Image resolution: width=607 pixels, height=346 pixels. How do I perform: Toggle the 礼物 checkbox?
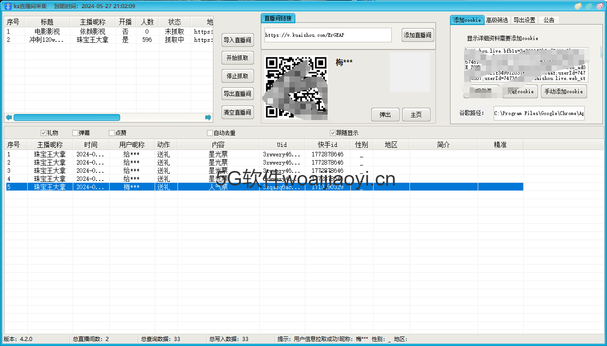44,133
